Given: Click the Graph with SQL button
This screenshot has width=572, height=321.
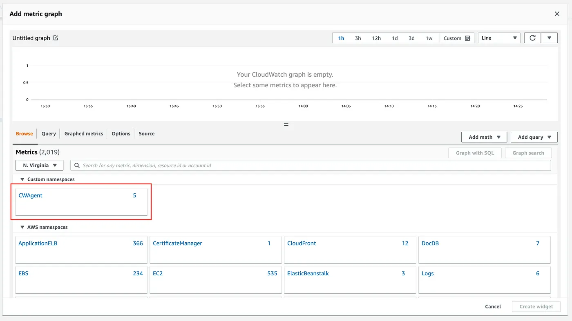Looking at the screenshot, I should pyautogui.click(x=475, y=153).
